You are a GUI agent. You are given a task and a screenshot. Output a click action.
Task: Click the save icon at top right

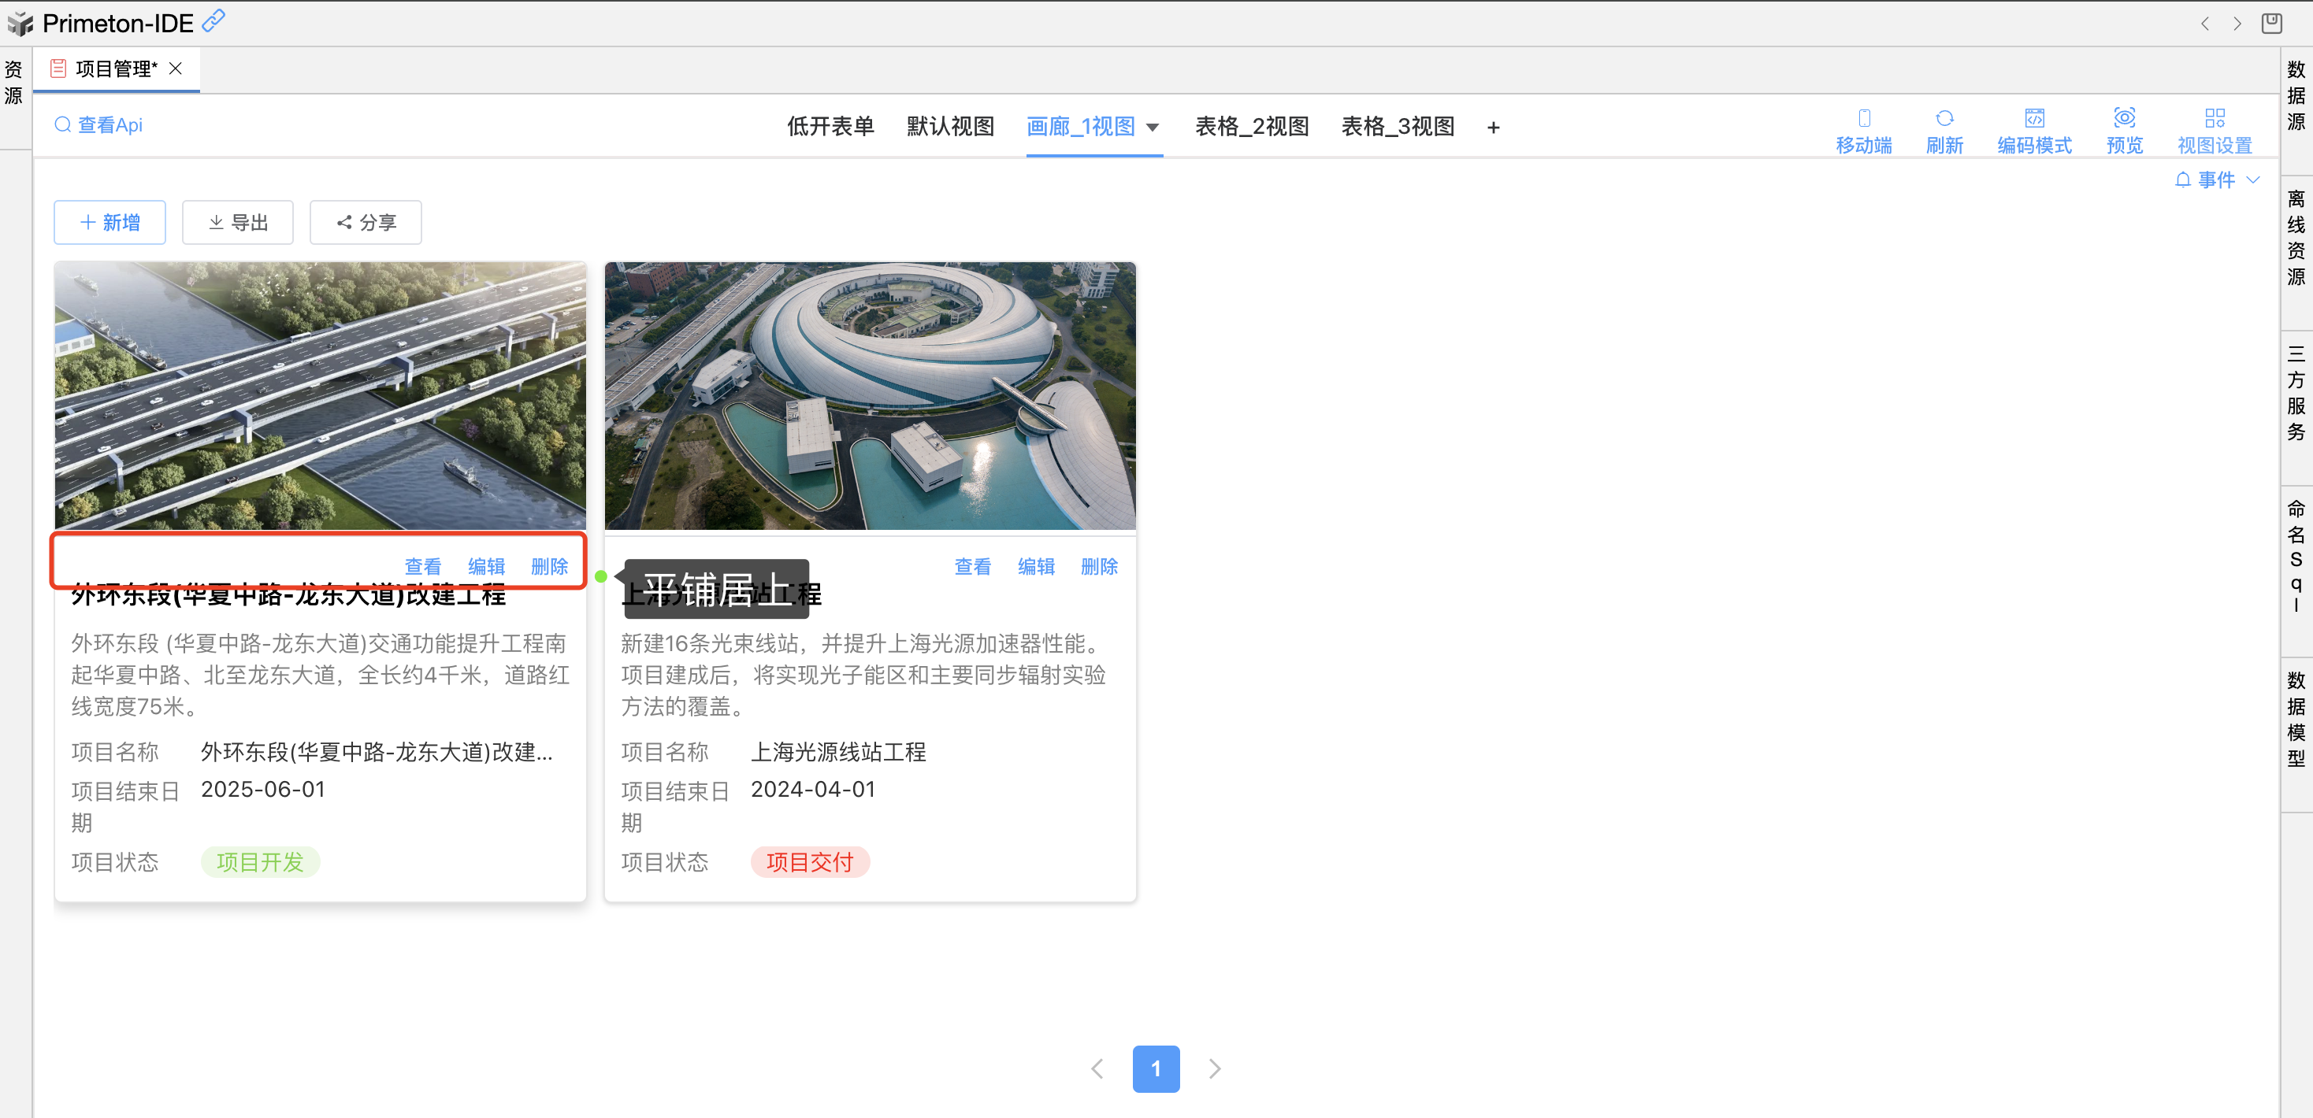pyautogui.click(x=2272, y=24)
